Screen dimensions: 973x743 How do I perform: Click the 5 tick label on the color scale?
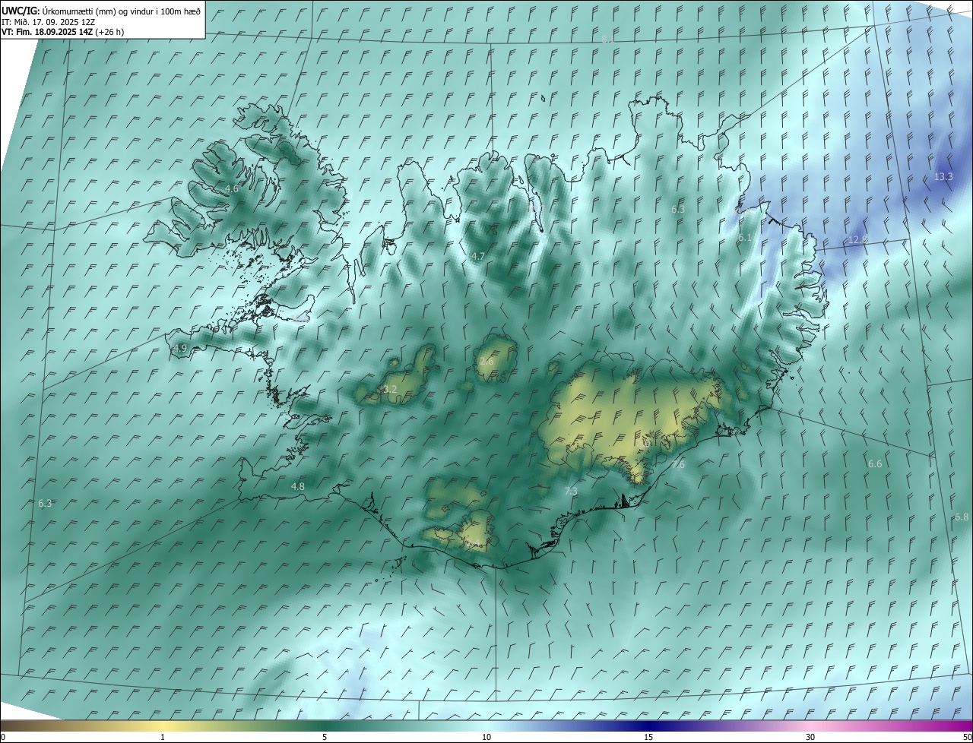click(x=325, y=737)
